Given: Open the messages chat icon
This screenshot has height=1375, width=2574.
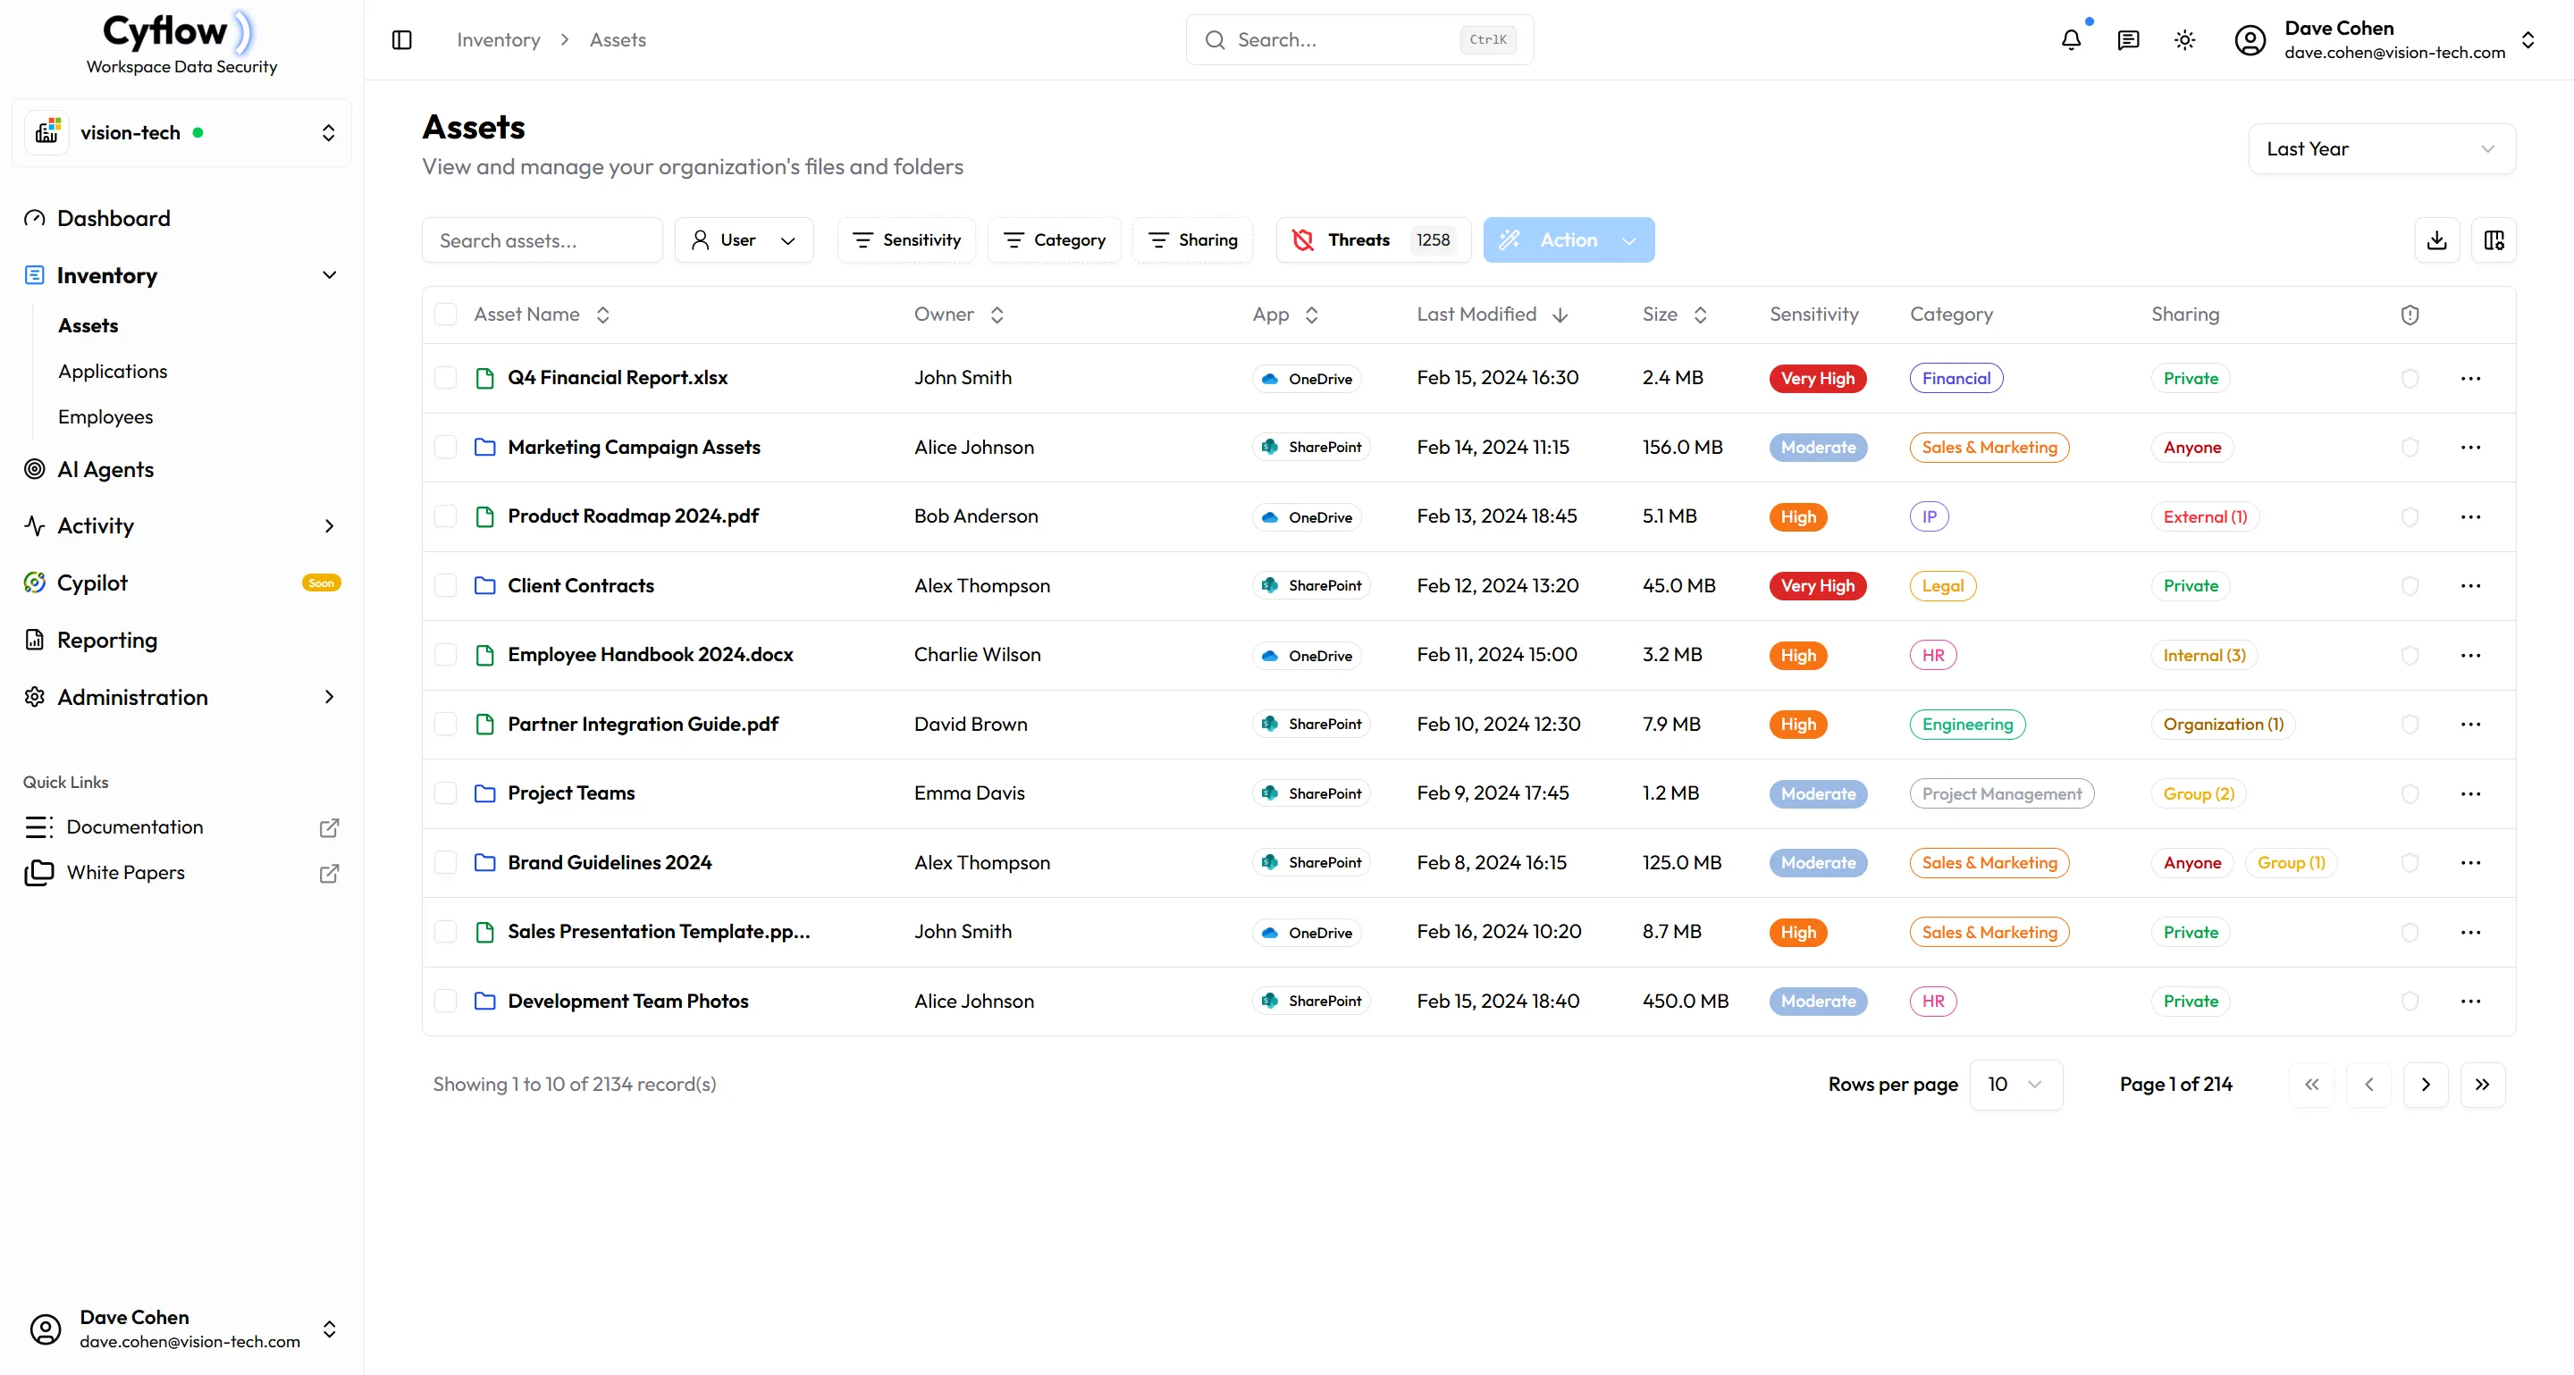Looking at the screenshot, I should click(x=2127, y=40).
